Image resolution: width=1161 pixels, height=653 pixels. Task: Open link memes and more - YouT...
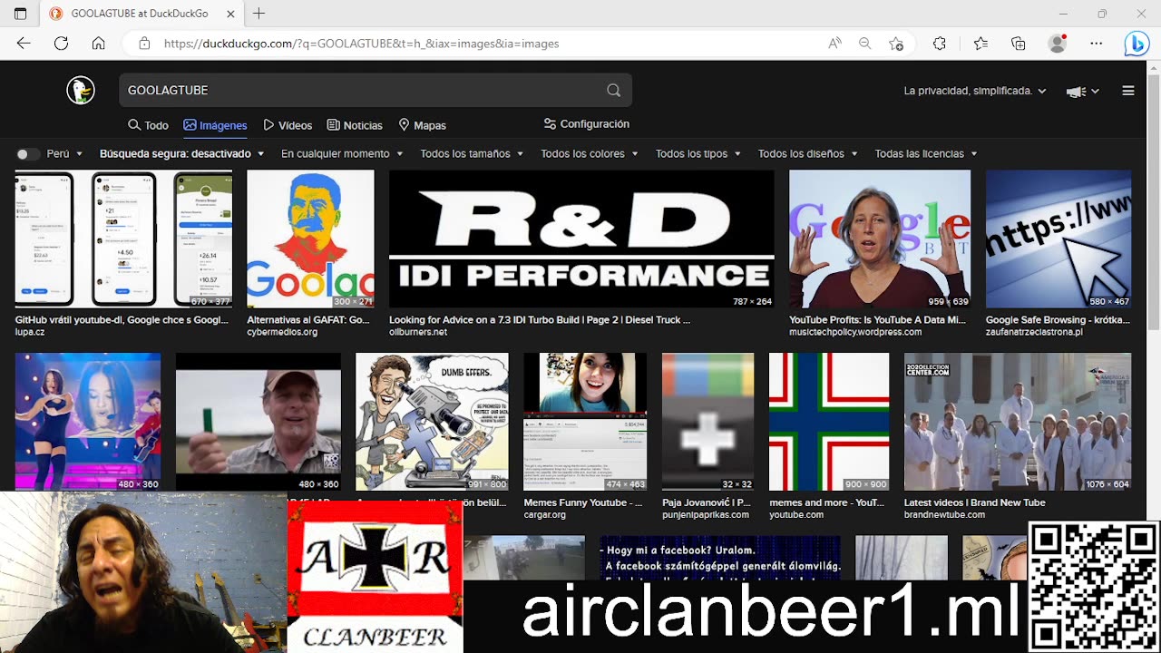tap(828, 502)
